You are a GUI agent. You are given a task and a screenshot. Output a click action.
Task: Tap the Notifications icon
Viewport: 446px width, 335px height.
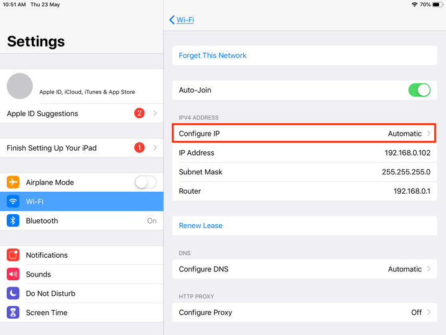pyautogui.click(x=13, y=255)
